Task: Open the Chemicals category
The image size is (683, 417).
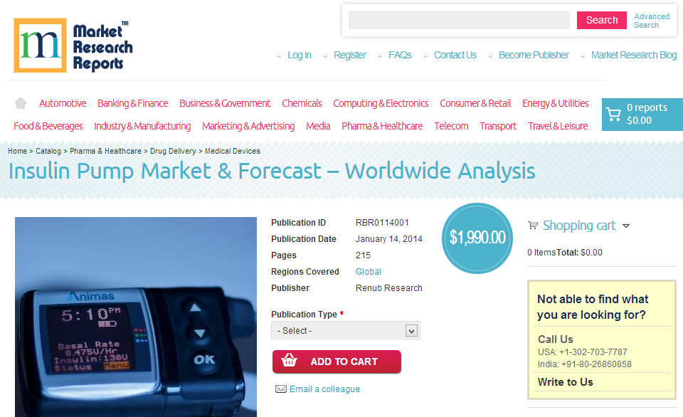Action: (302, 103)
